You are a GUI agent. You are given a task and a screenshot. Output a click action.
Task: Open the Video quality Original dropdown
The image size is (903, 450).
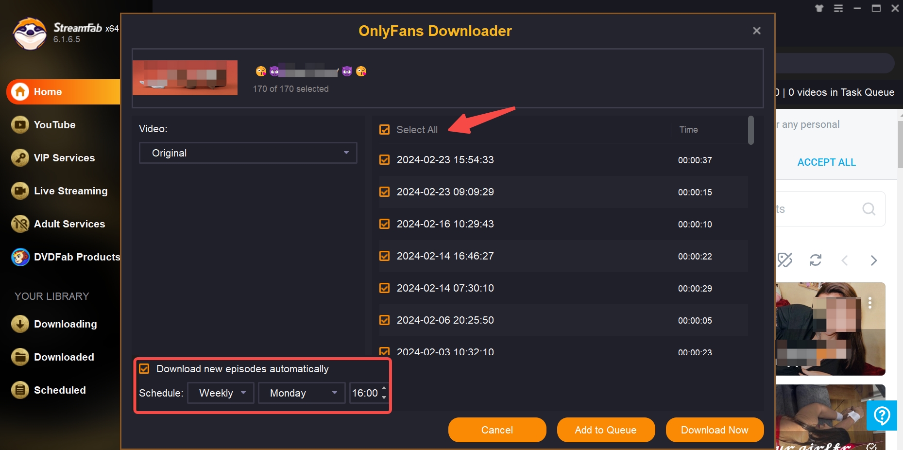point(248,153)
